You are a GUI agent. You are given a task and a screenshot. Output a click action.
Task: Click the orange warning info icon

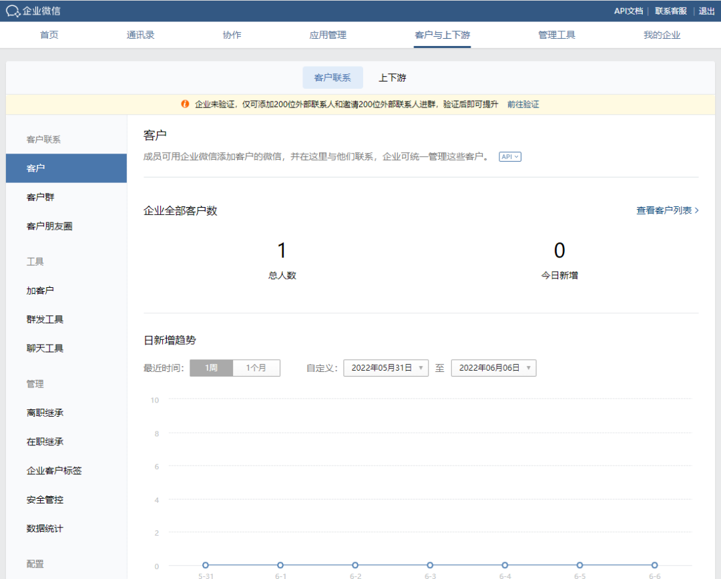coord(185,104)
